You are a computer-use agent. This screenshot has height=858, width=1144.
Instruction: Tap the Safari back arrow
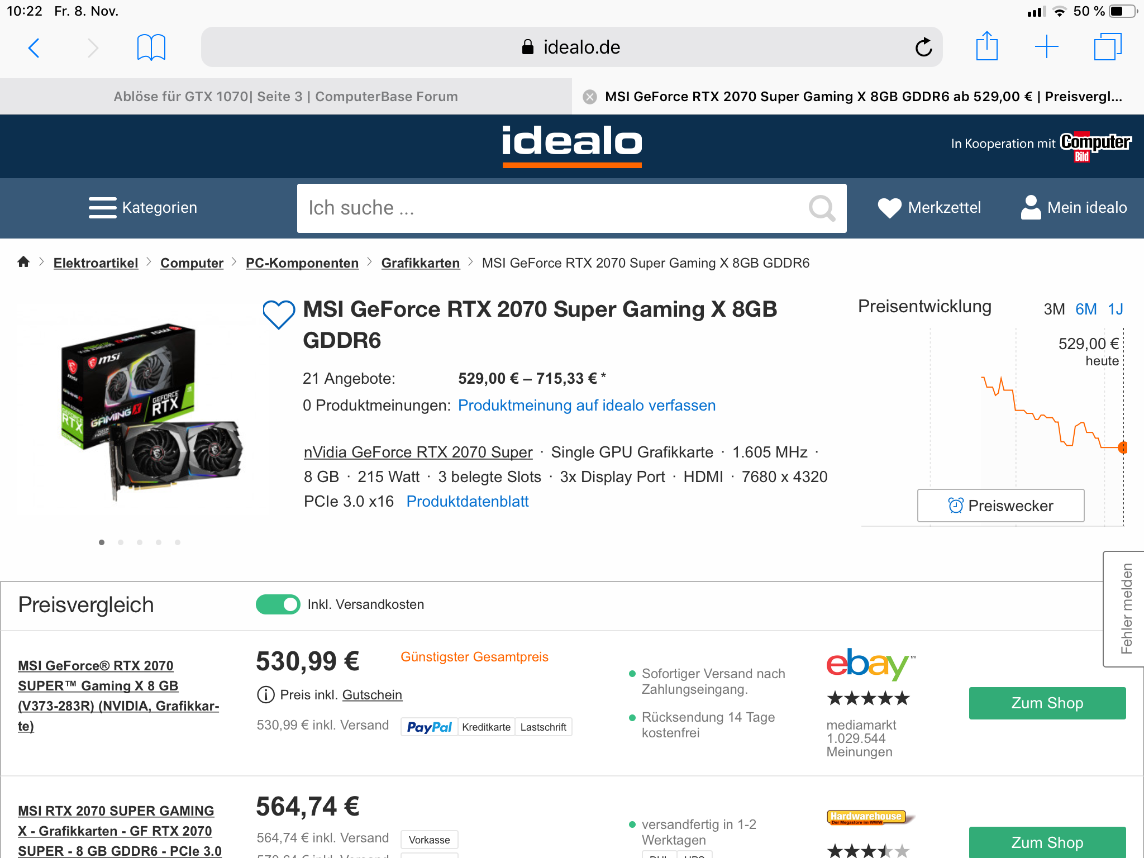tap(34, 48)
